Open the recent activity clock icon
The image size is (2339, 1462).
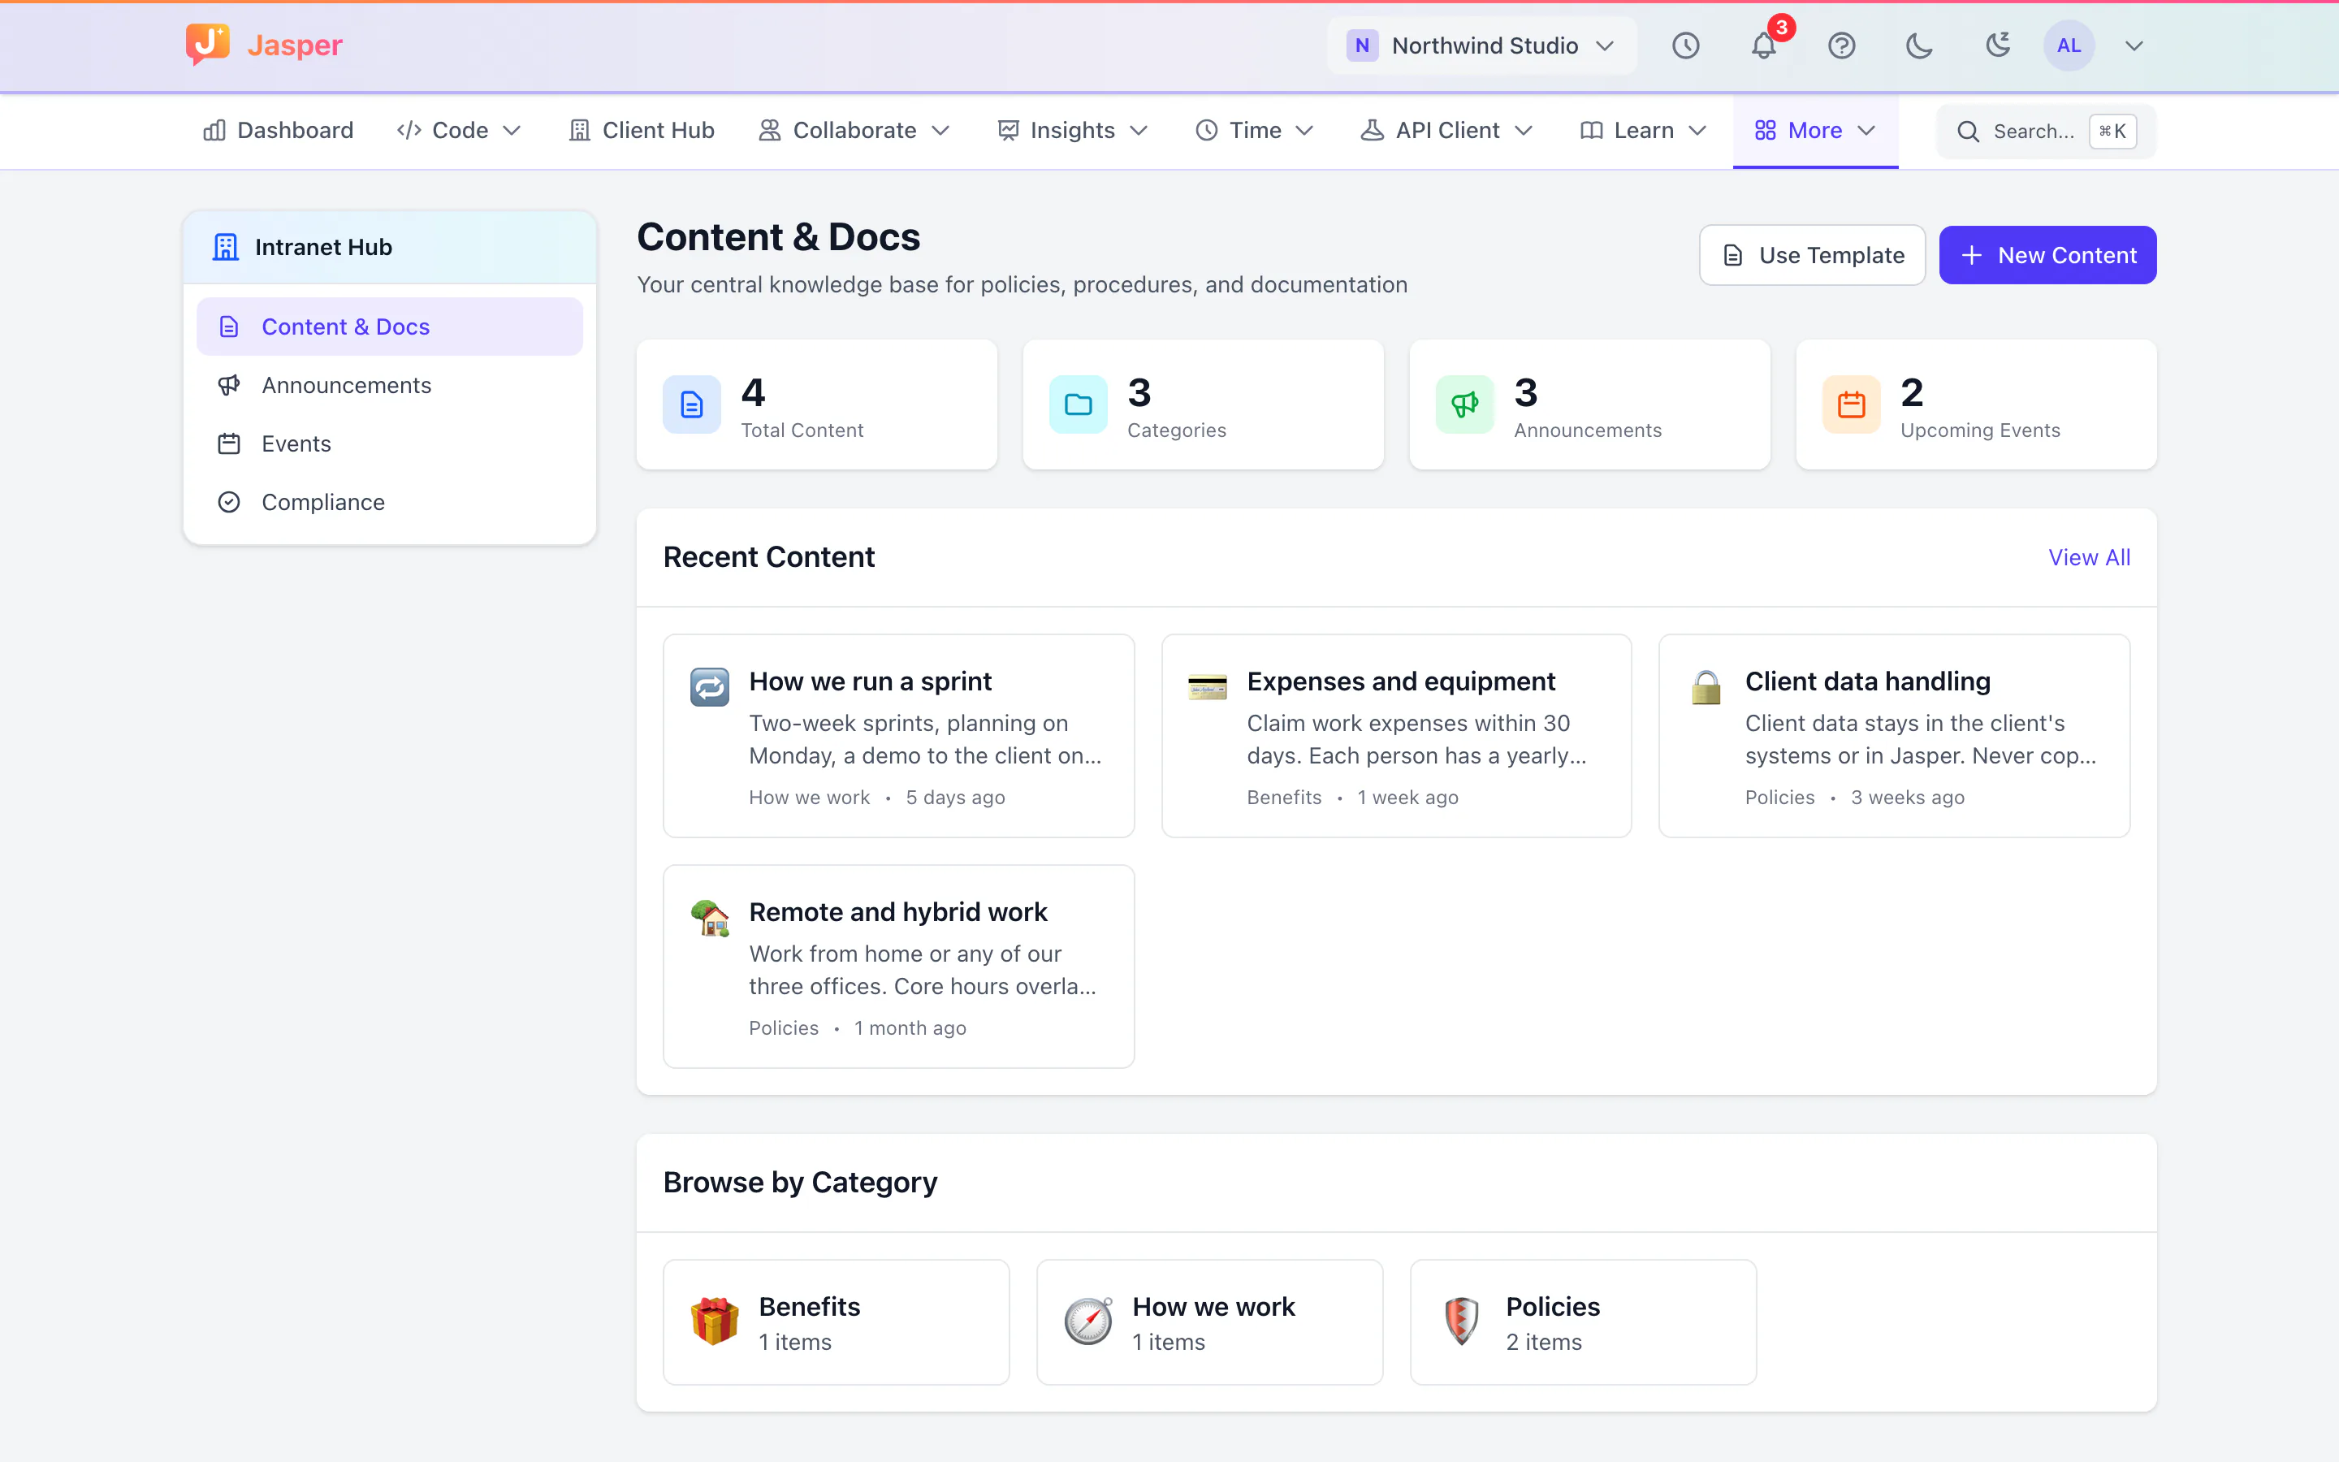(x=1686, y=45)
